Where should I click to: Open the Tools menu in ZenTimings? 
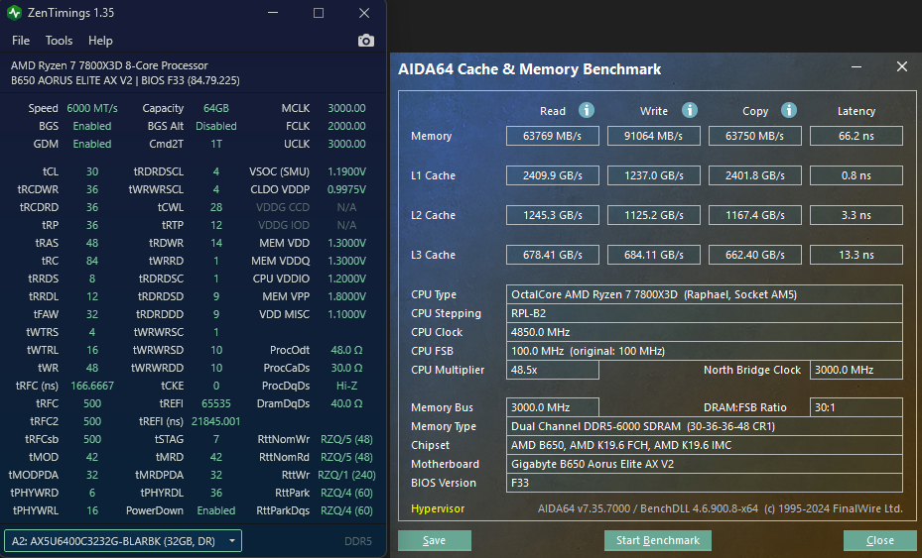[x=59, y=41]
